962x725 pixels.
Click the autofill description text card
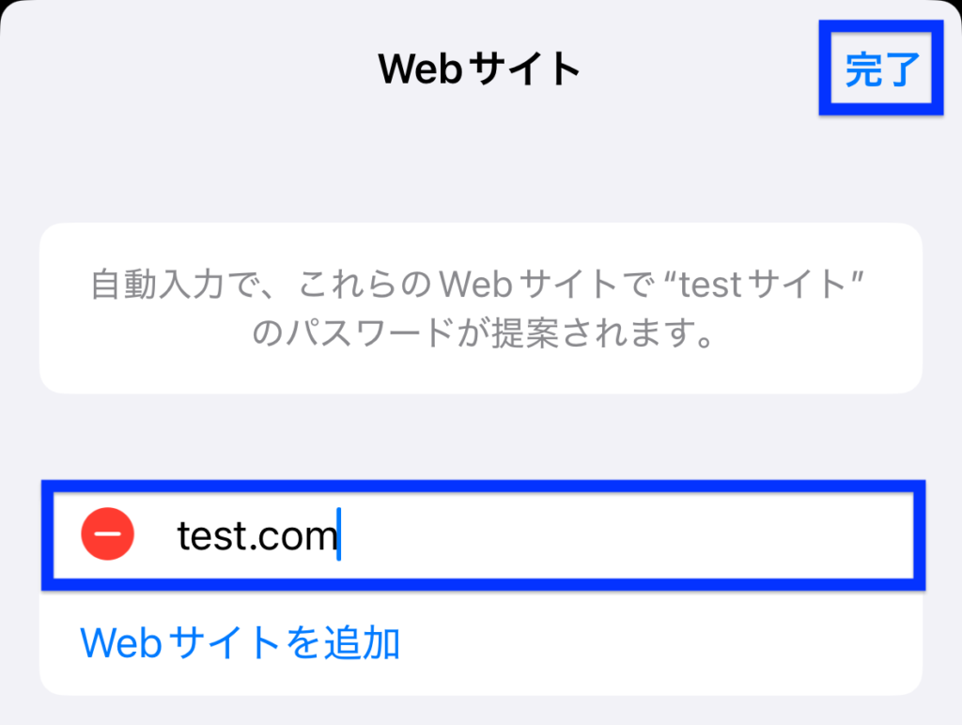(x=481, y=309)
